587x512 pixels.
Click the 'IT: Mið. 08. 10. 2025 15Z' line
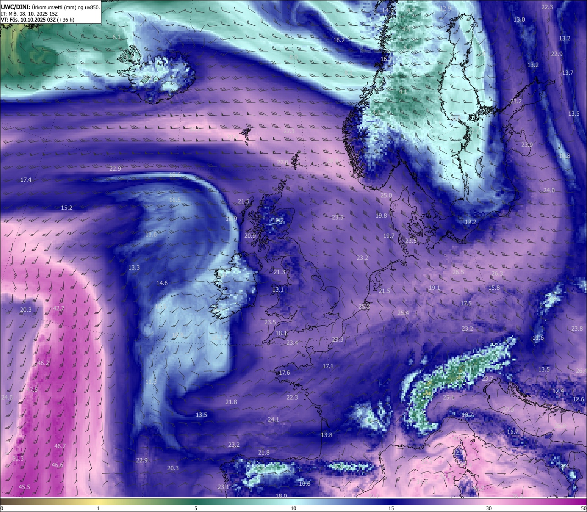[29, 14]
